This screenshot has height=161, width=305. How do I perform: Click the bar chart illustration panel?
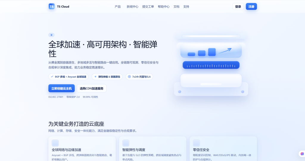point(211,50)
